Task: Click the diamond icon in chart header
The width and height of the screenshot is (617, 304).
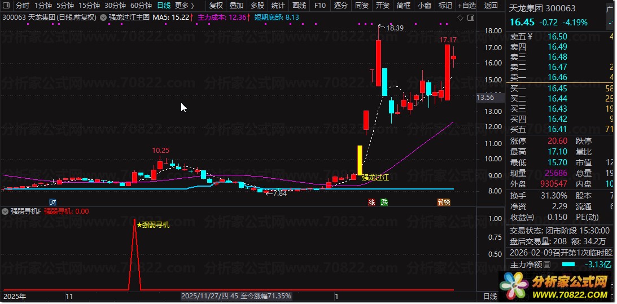Action: [x=461, y=17]
